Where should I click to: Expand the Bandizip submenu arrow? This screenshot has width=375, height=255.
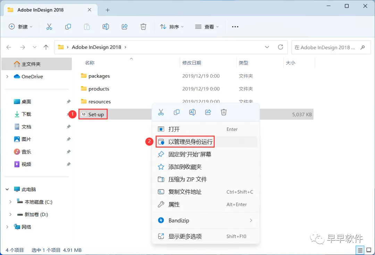point(251,220)
